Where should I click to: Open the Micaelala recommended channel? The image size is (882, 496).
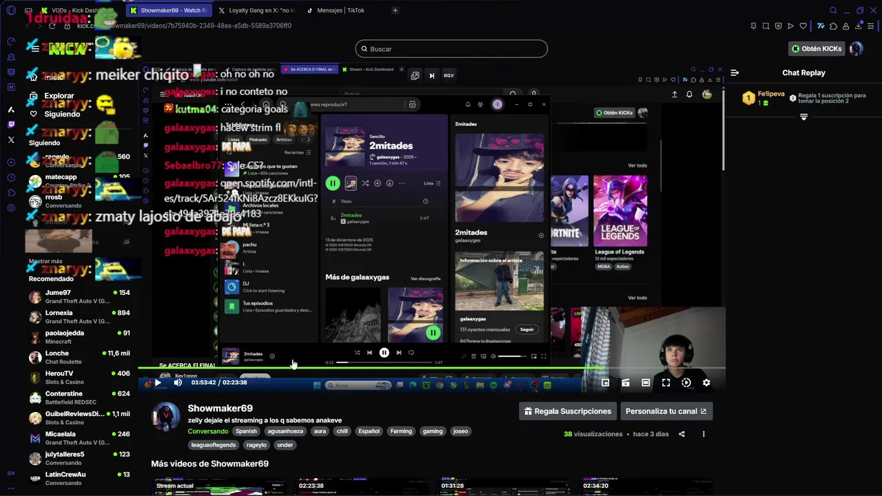[79, 438]
